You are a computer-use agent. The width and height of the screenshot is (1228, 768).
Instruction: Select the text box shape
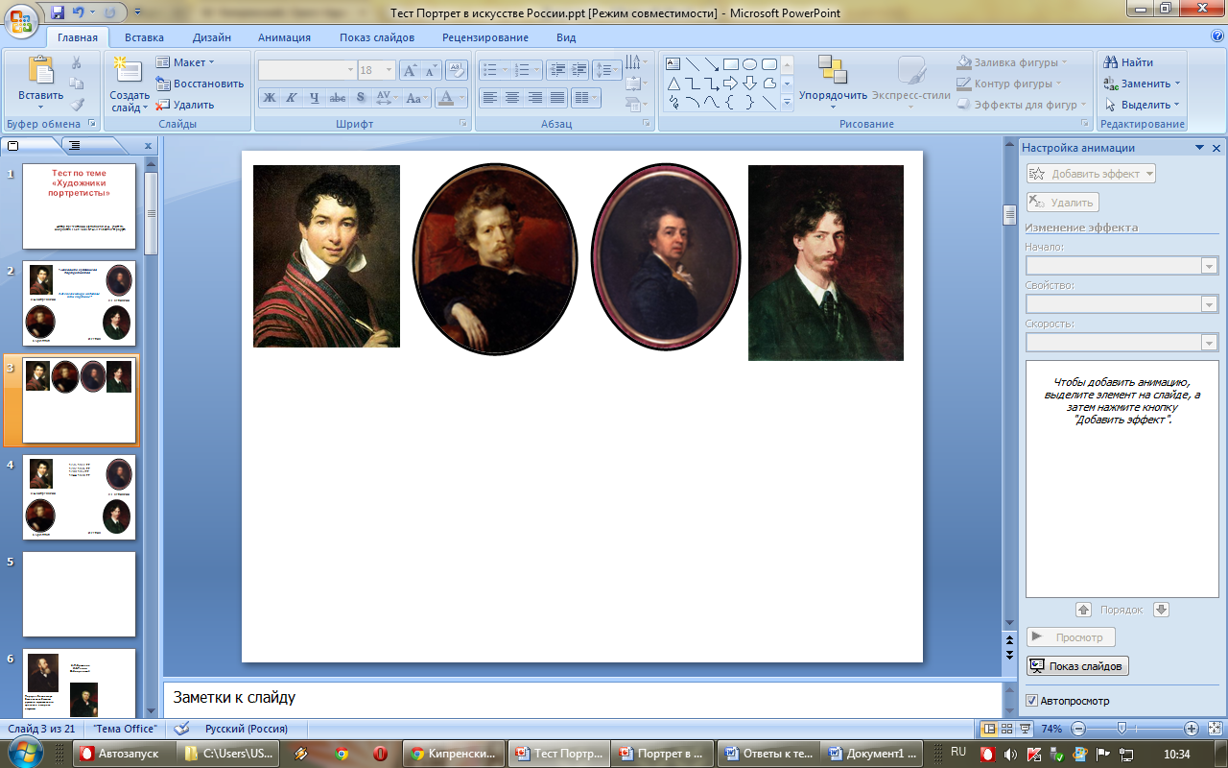point(673,64)
